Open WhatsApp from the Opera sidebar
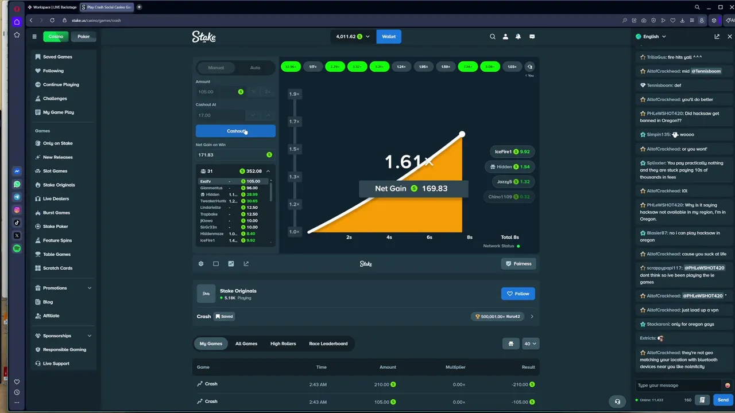The height and width of the screenshot is (413, 735). [17, 184]
